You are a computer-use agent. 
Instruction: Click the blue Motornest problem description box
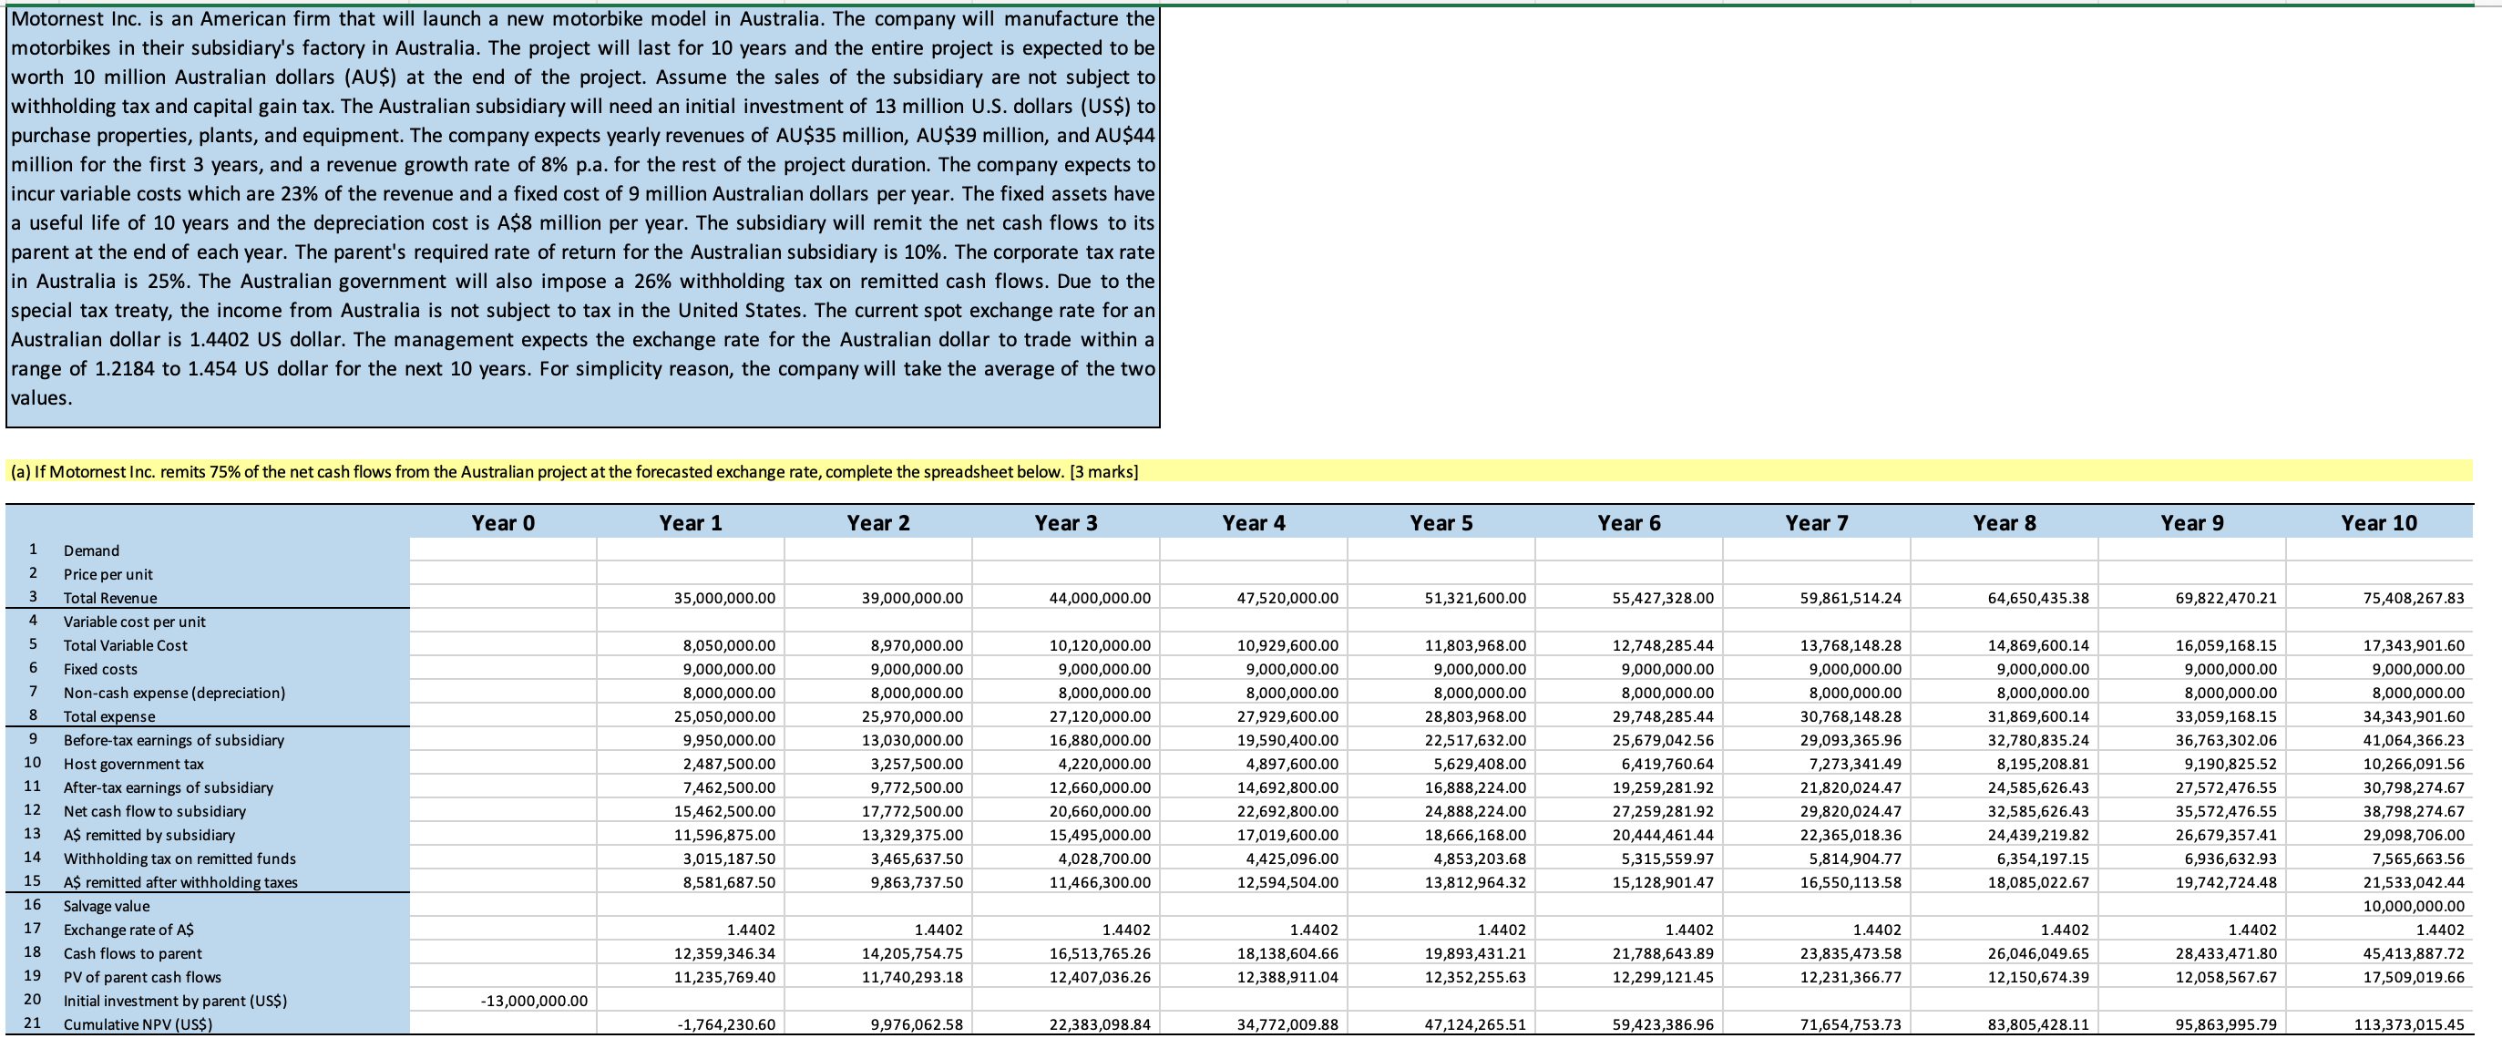tap(583, 214)
